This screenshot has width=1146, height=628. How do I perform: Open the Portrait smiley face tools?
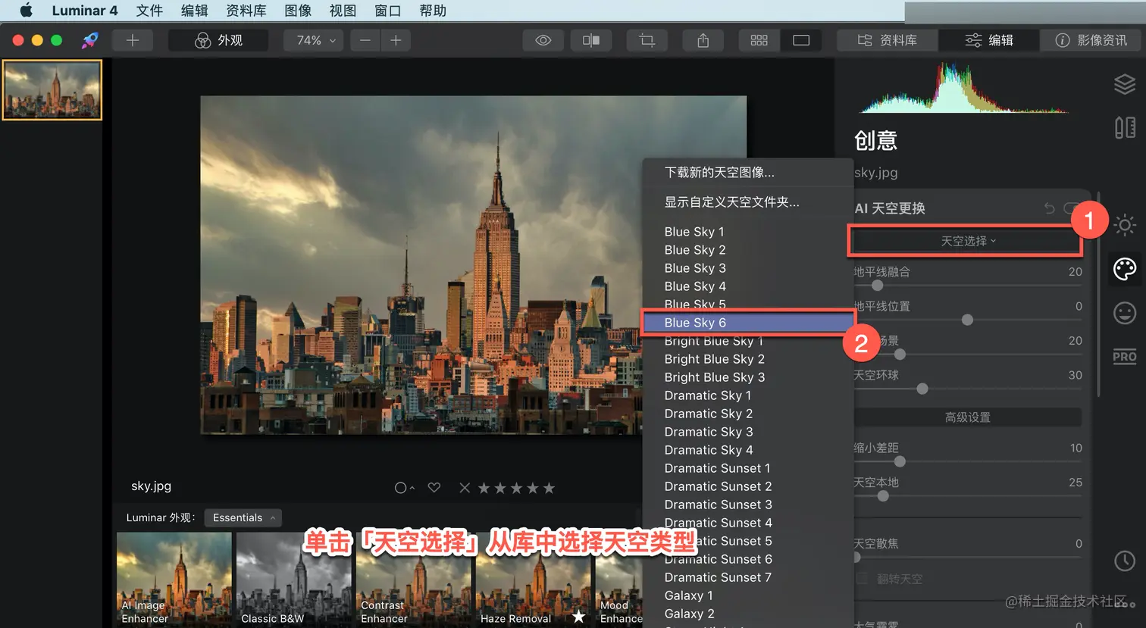click(x=1125, y=313)
